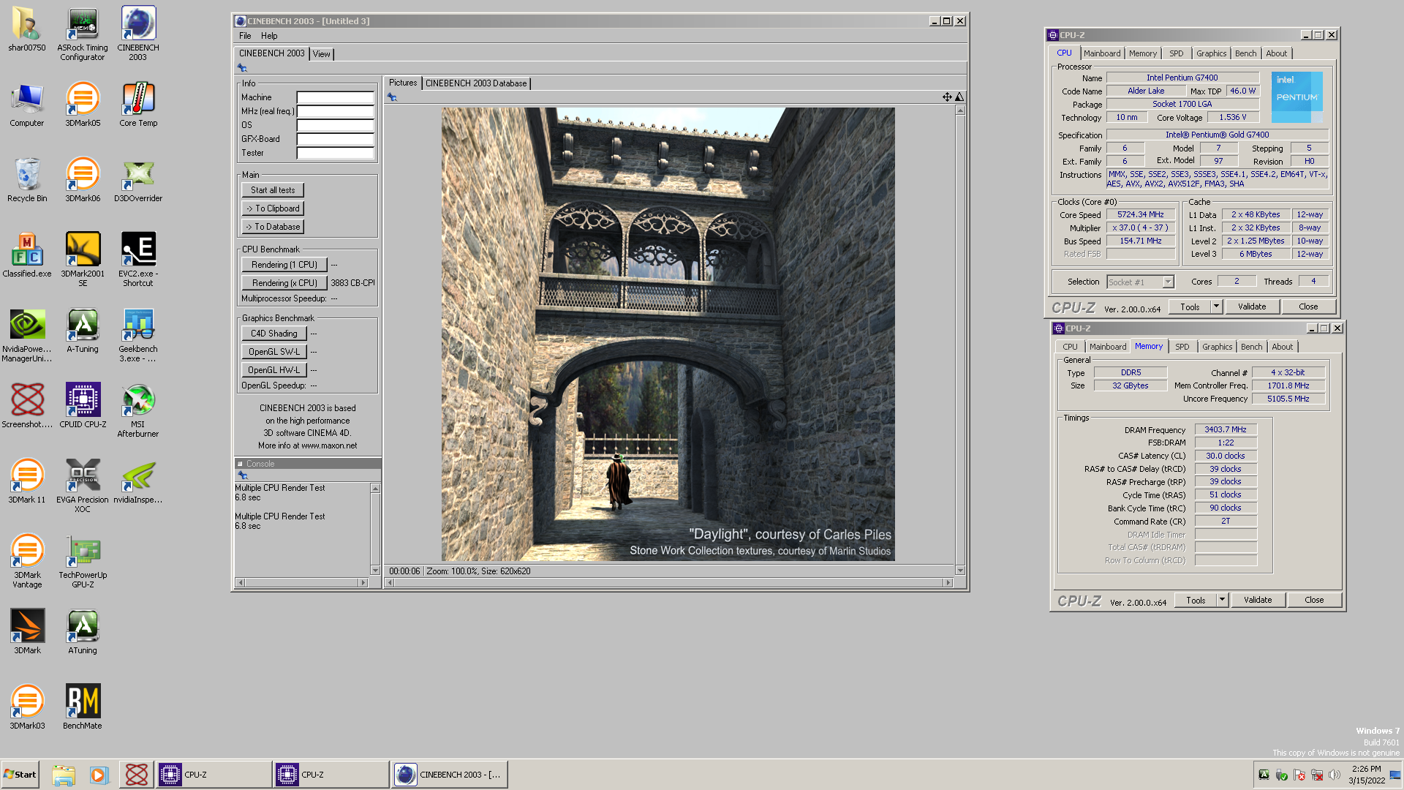
Task: Open the Bench tab in upper CPU-Z
Action: 1245,53
